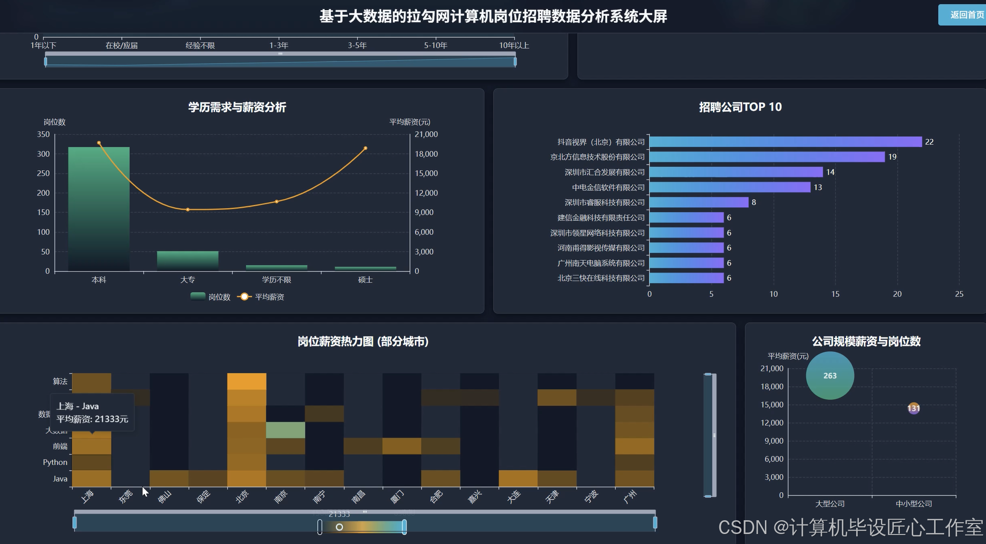986x544 pixels.
Task: Click the 大专 salary line point
Action: pos(188,210)
